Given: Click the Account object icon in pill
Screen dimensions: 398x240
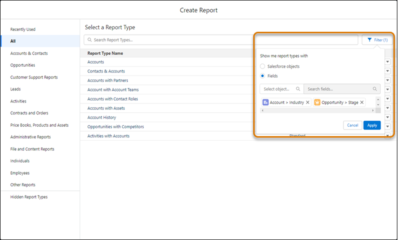Looking at the screenshot, I should (265, 103).
